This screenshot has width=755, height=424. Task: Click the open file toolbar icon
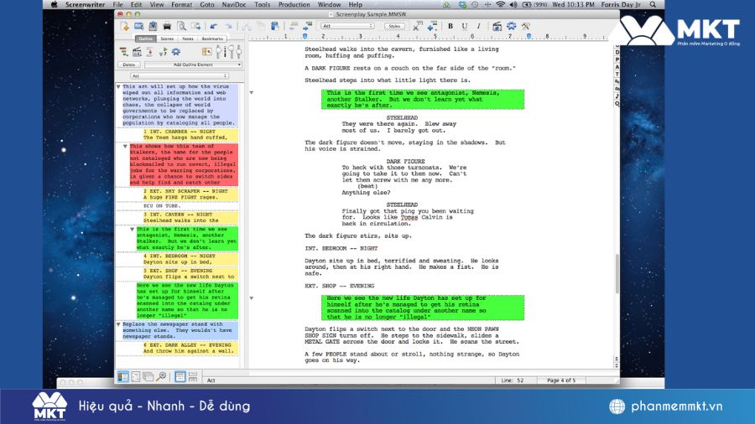(x=138, y=26)
